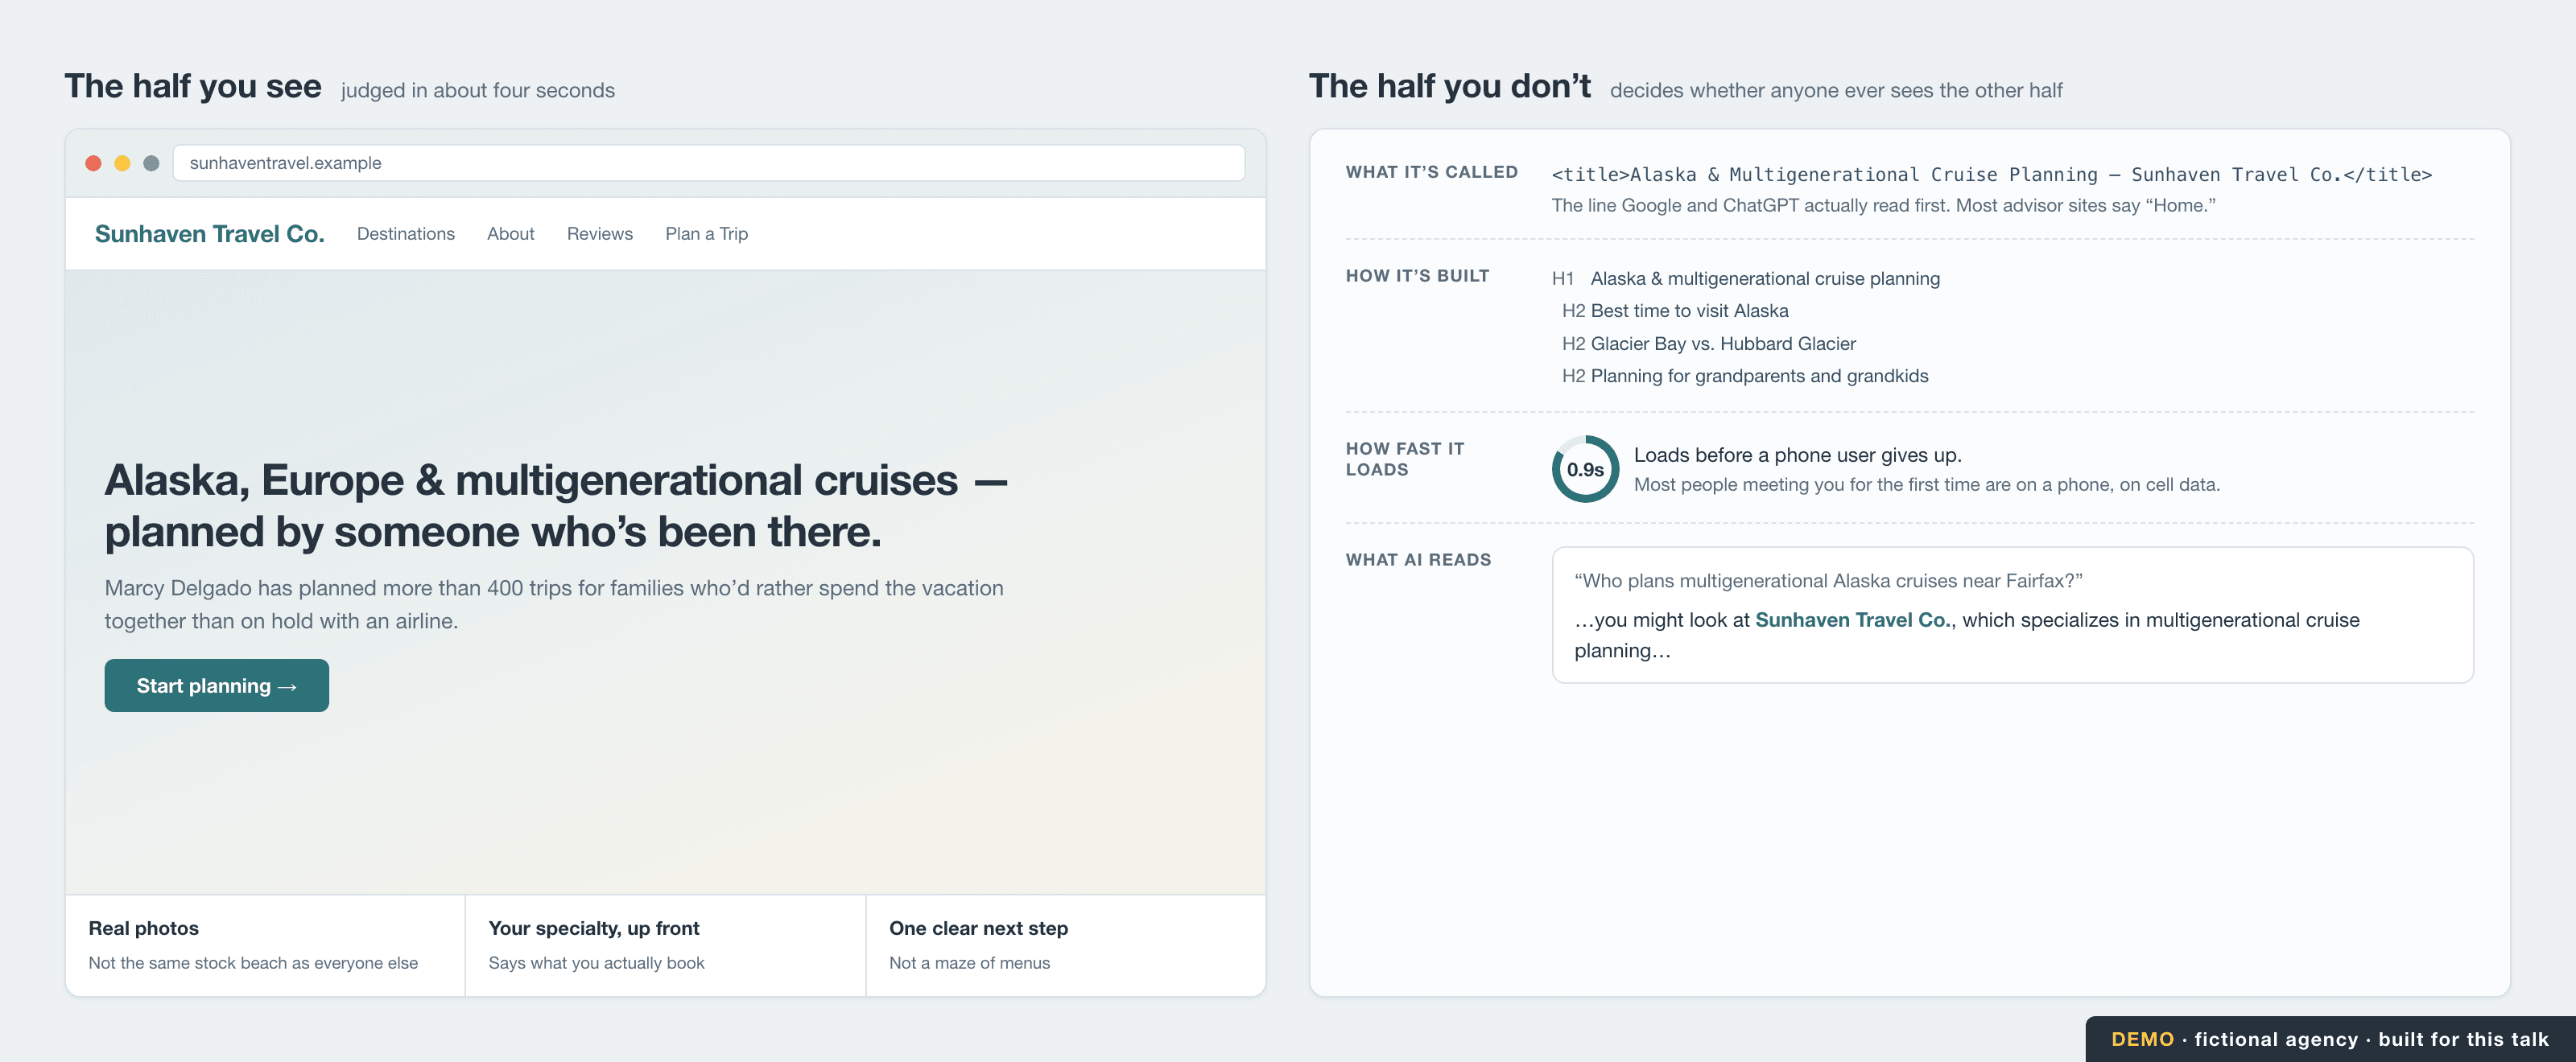Click H2 'Planning for grandparents and grandkids' row
This screenshot has height=1062, width=2576.
pyautogui.click(x=1745, y=376)
